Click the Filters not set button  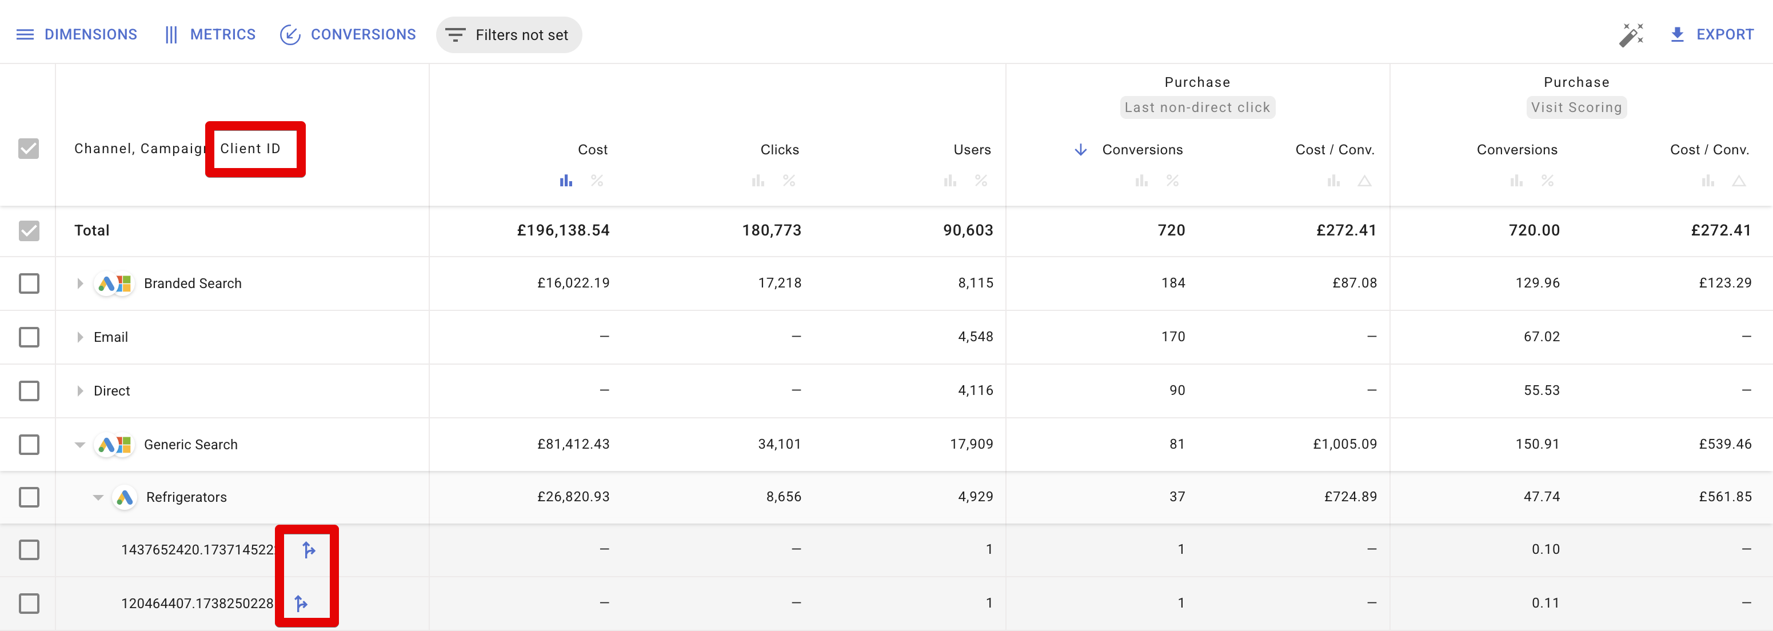[509, 34]
